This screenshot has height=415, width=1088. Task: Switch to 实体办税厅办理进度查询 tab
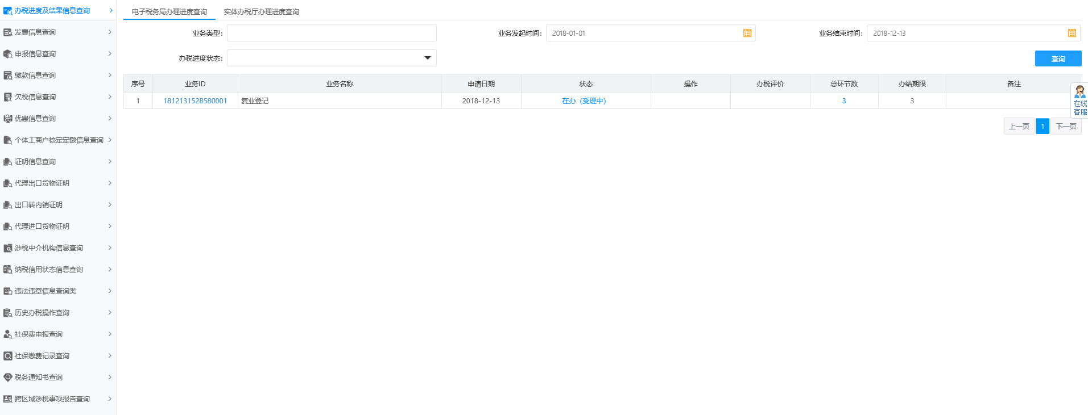point(262,12)
